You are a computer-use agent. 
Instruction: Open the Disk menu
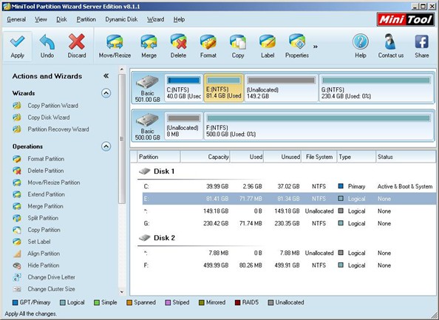pyautogui.click(x=61, y=19)
